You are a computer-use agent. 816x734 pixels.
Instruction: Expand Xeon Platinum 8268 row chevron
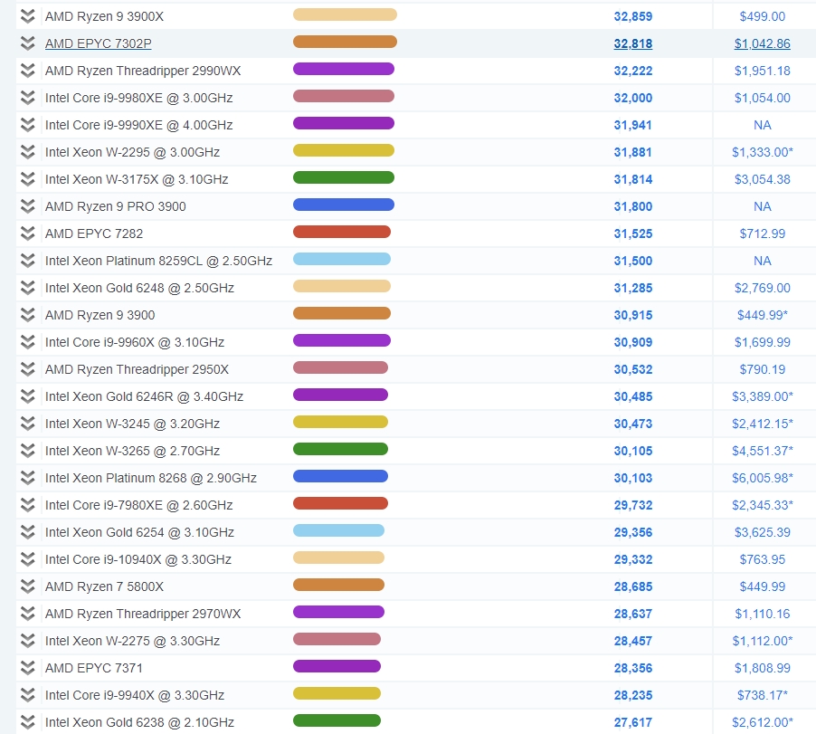click(x=27, y=478)
